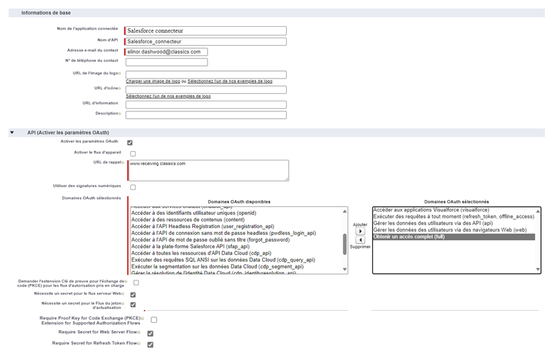Click the URL de l'image du logo field
Screen dimensions: 553x349
point(206,74)
